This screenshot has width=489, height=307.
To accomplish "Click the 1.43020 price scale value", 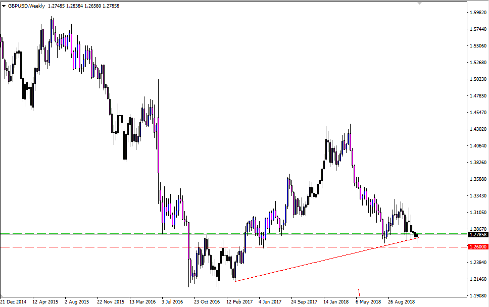I will [x=478, y=129].
